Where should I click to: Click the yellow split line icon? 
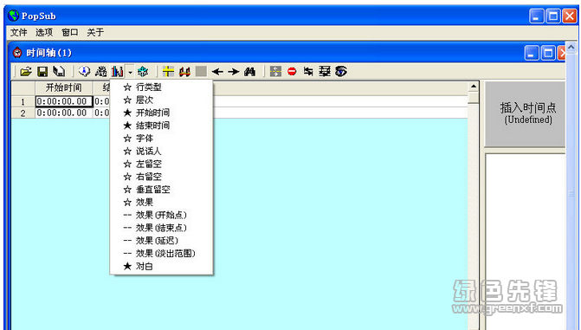[168, 71]
